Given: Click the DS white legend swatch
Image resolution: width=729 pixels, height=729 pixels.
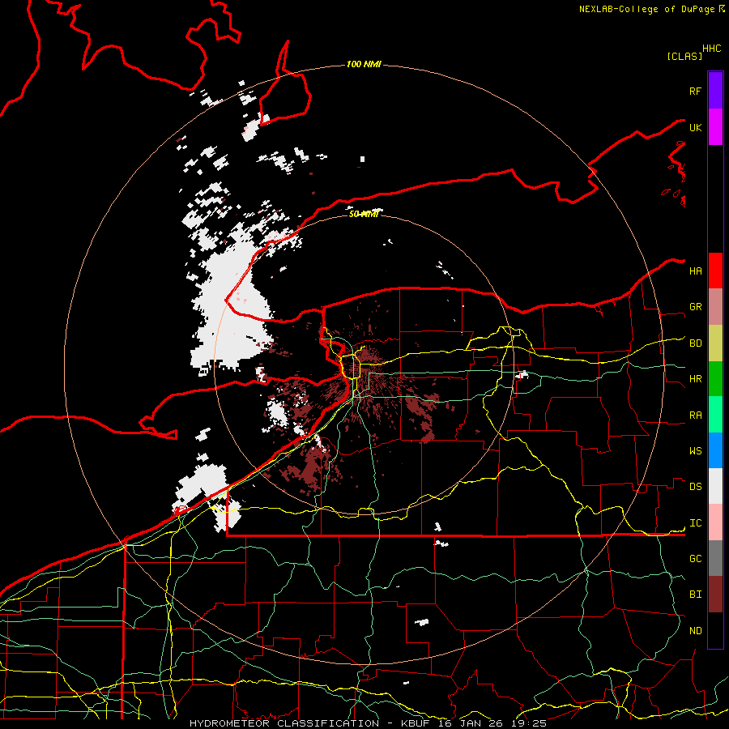Looking at the screenshot, I should [x=715, y=486].
